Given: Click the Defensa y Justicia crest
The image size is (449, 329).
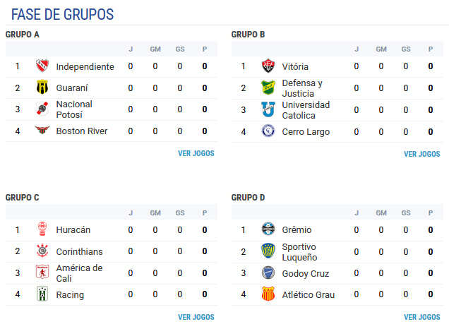Looking at the screenshot, I should tap(268, 88).
